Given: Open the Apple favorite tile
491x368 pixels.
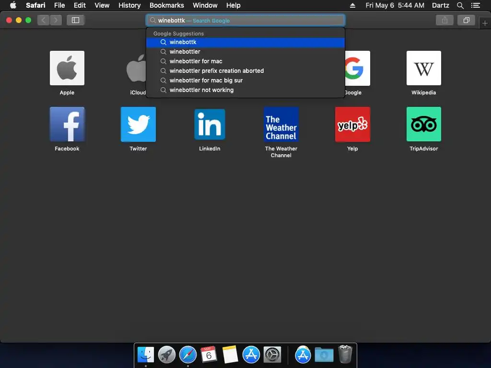Looking at the screenshot, I should click(x=67, y=68).
